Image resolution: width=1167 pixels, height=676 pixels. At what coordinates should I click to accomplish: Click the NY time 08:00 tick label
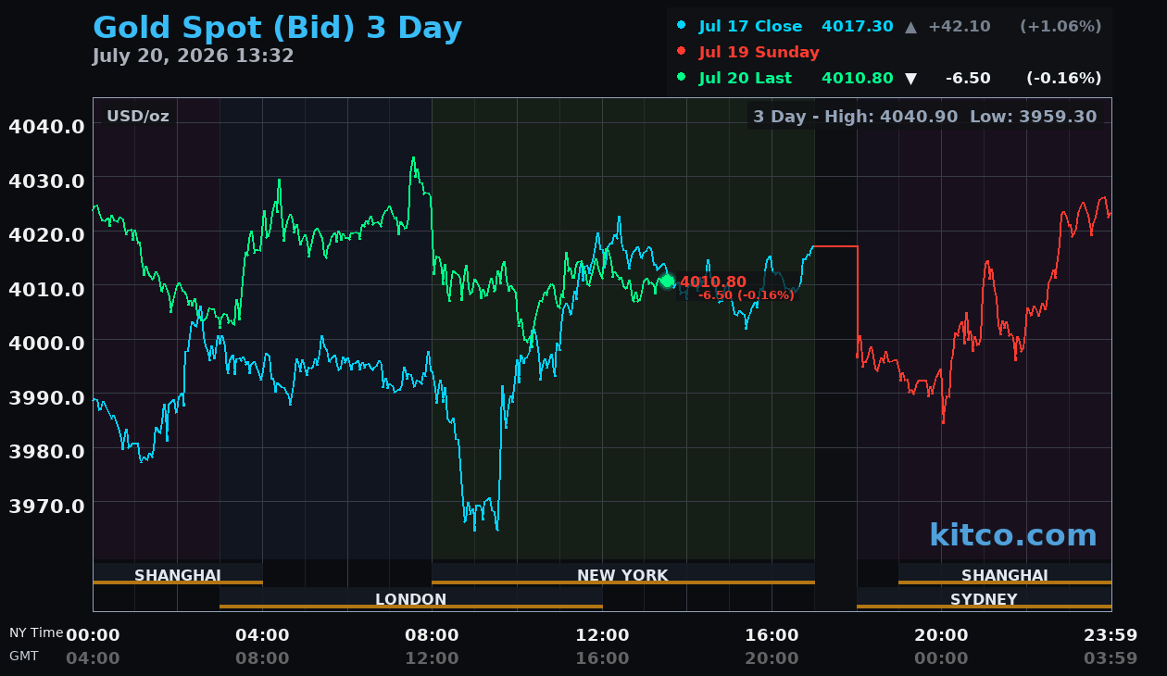[x=432, y=635]
